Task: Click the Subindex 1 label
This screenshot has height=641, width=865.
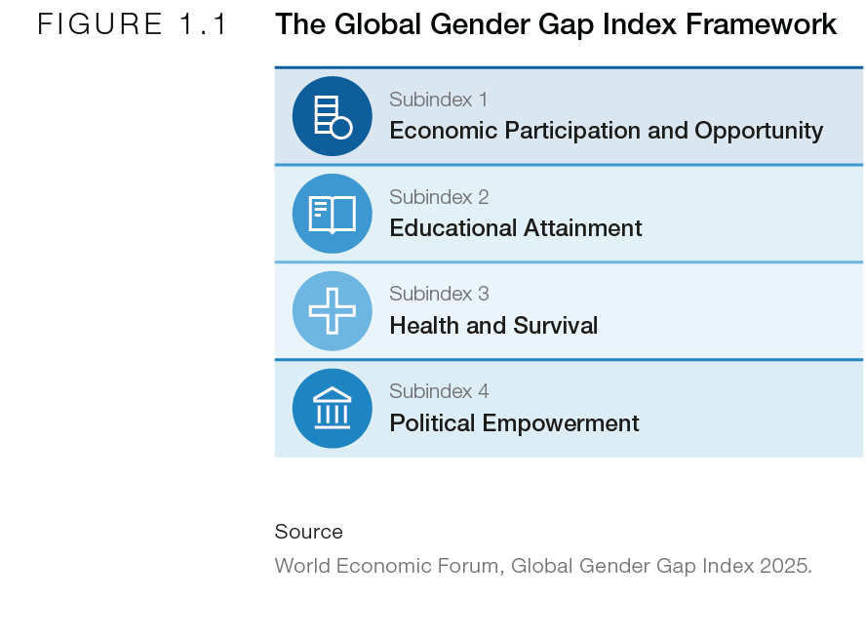Action: pyautogui.click(x=439, y=100)
